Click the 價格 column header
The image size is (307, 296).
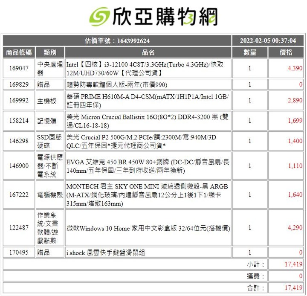click(286, 52)
